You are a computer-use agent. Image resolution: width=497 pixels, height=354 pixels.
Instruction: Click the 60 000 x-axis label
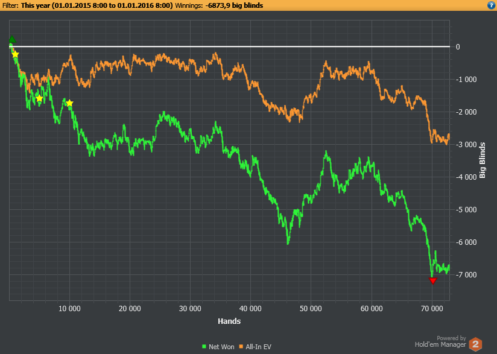point(372,309)
